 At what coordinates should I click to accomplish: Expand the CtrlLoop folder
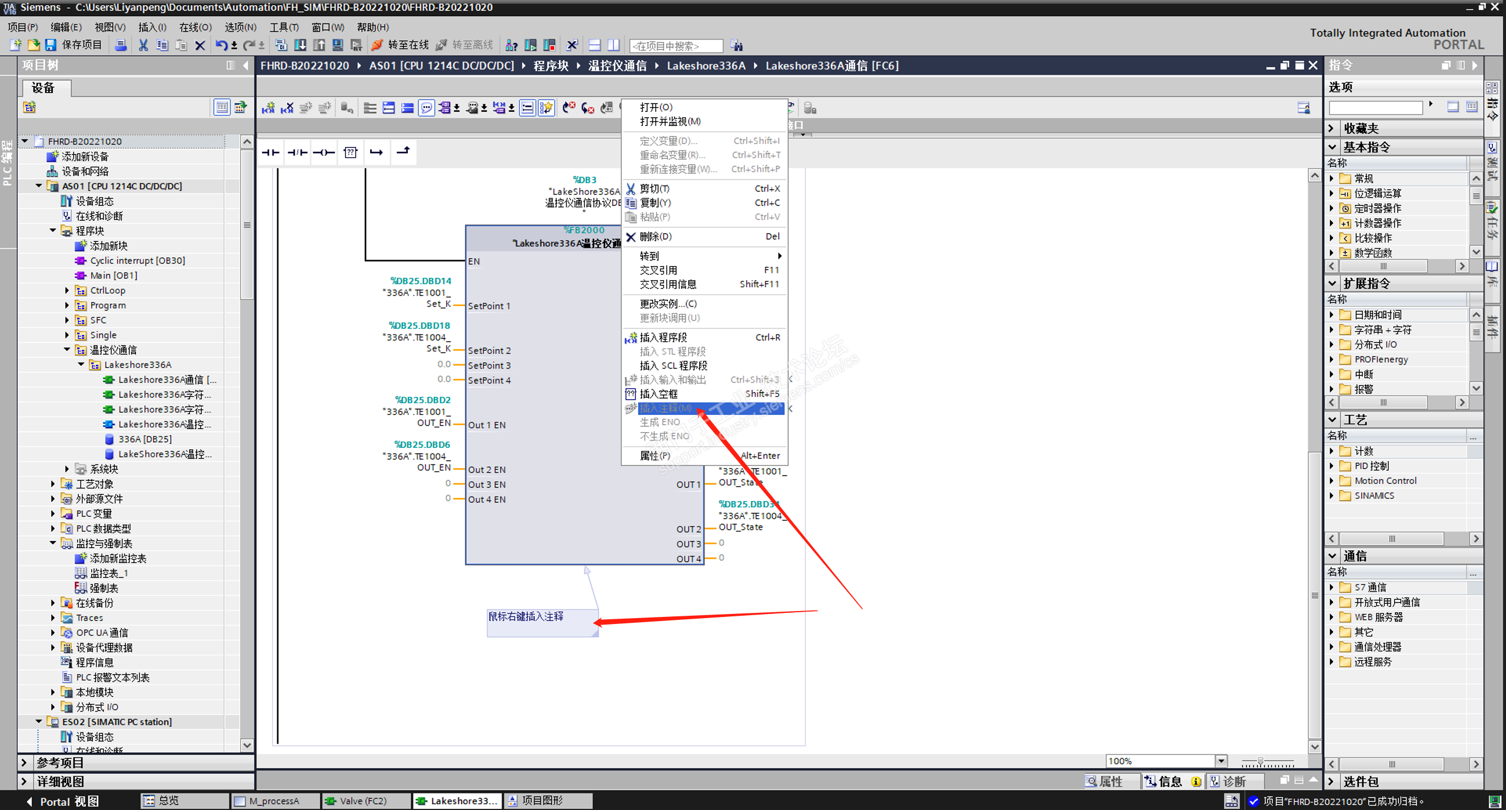pyautogui.click(x=67, y=290)
